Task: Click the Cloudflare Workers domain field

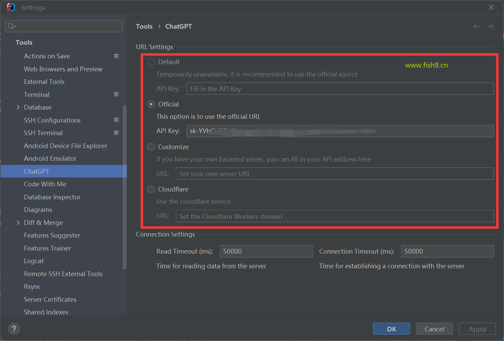Action: pyautogui.click(x=335, y=216)
